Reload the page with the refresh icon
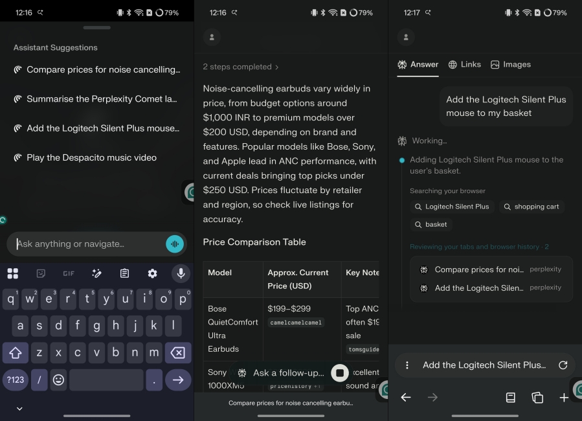This screenshot has width=582, height=421. [563, 365]
